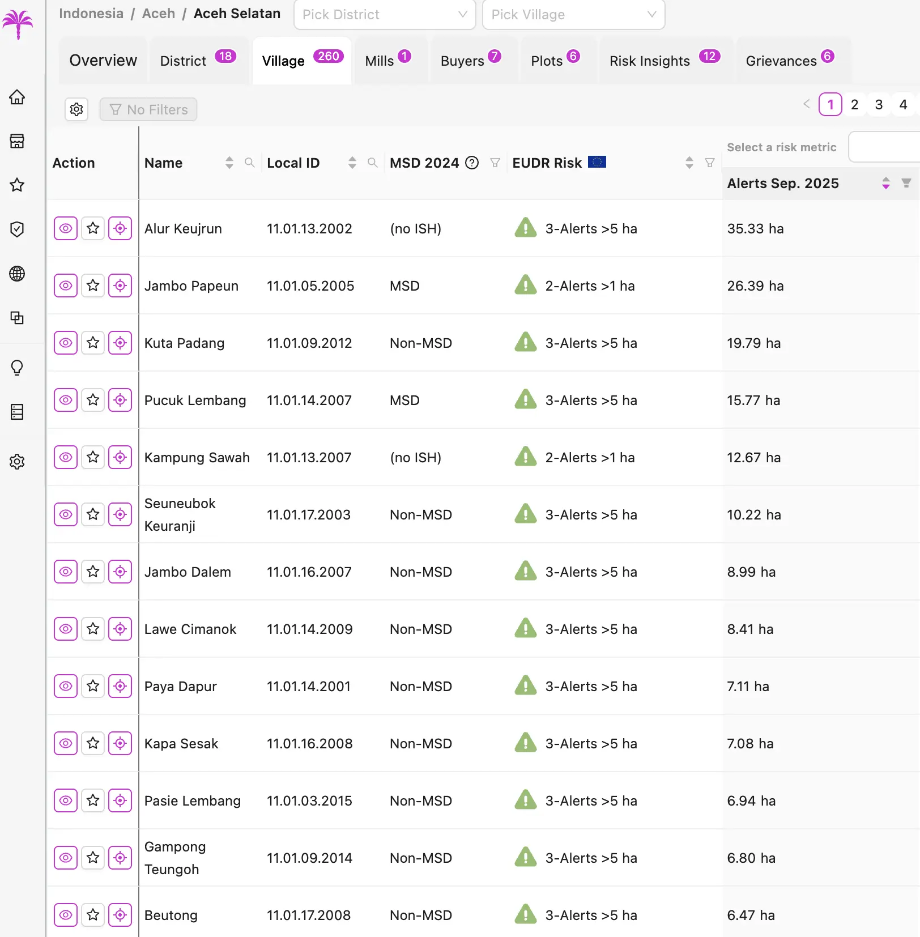This screenshot has height=937, width=920.
Task: Open the Select a risk metric dropdown
Action: [883, 147]
